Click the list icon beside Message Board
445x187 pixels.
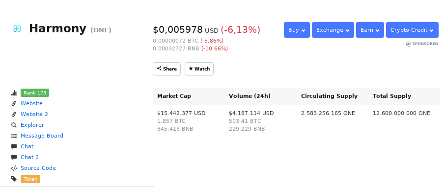[x=14, y=136]
